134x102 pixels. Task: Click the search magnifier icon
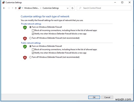click(x=80, y=8)
